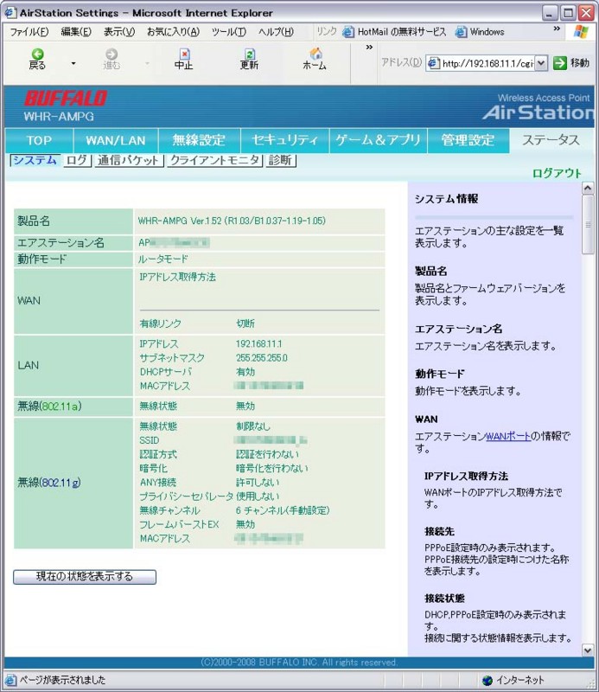The height and width of the screenshot is (692, 599).
Task: Open the 表示(V) menu
Action: tap(119, 32)
